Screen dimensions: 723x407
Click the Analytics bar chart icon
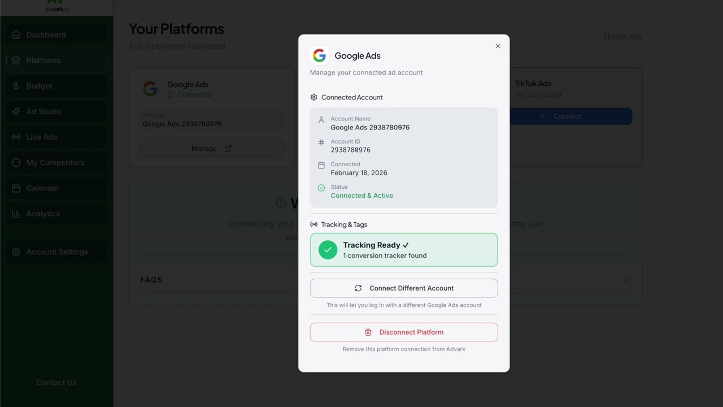[16, 214]
